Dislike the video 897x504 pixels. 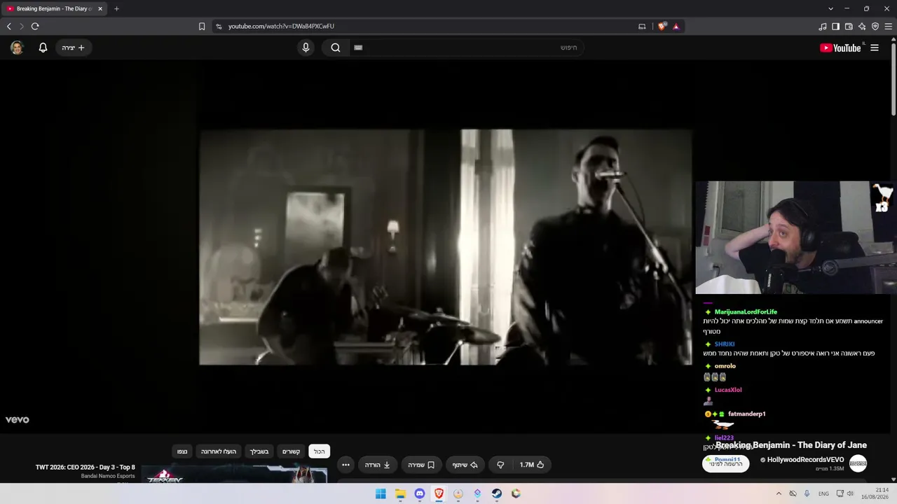(x=500, y=465)
